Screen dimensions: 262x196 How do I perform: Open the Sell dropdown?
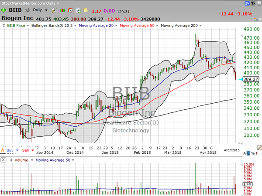pos(33,150)
